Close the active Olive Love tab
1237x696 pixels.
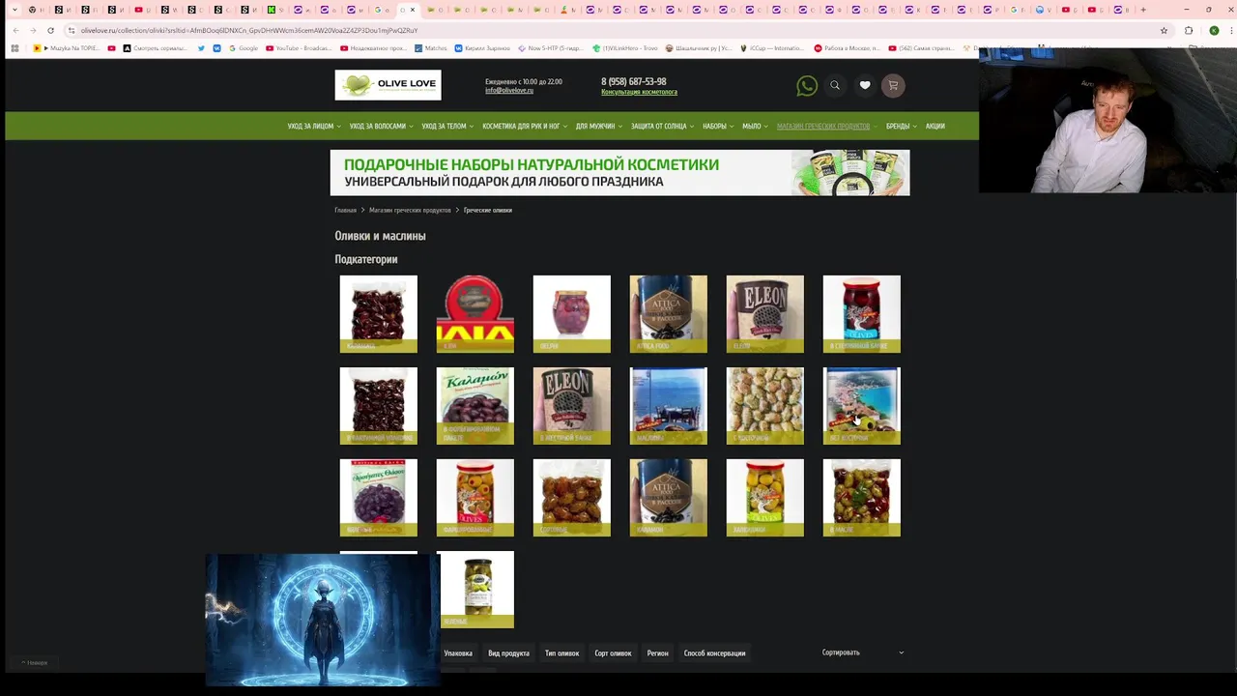coord(413,10)
